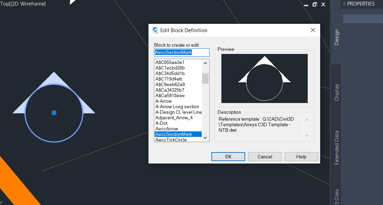Select block A$C1ecbd28b in list
Screen dimensions: 383x205
tap(178, 68)
